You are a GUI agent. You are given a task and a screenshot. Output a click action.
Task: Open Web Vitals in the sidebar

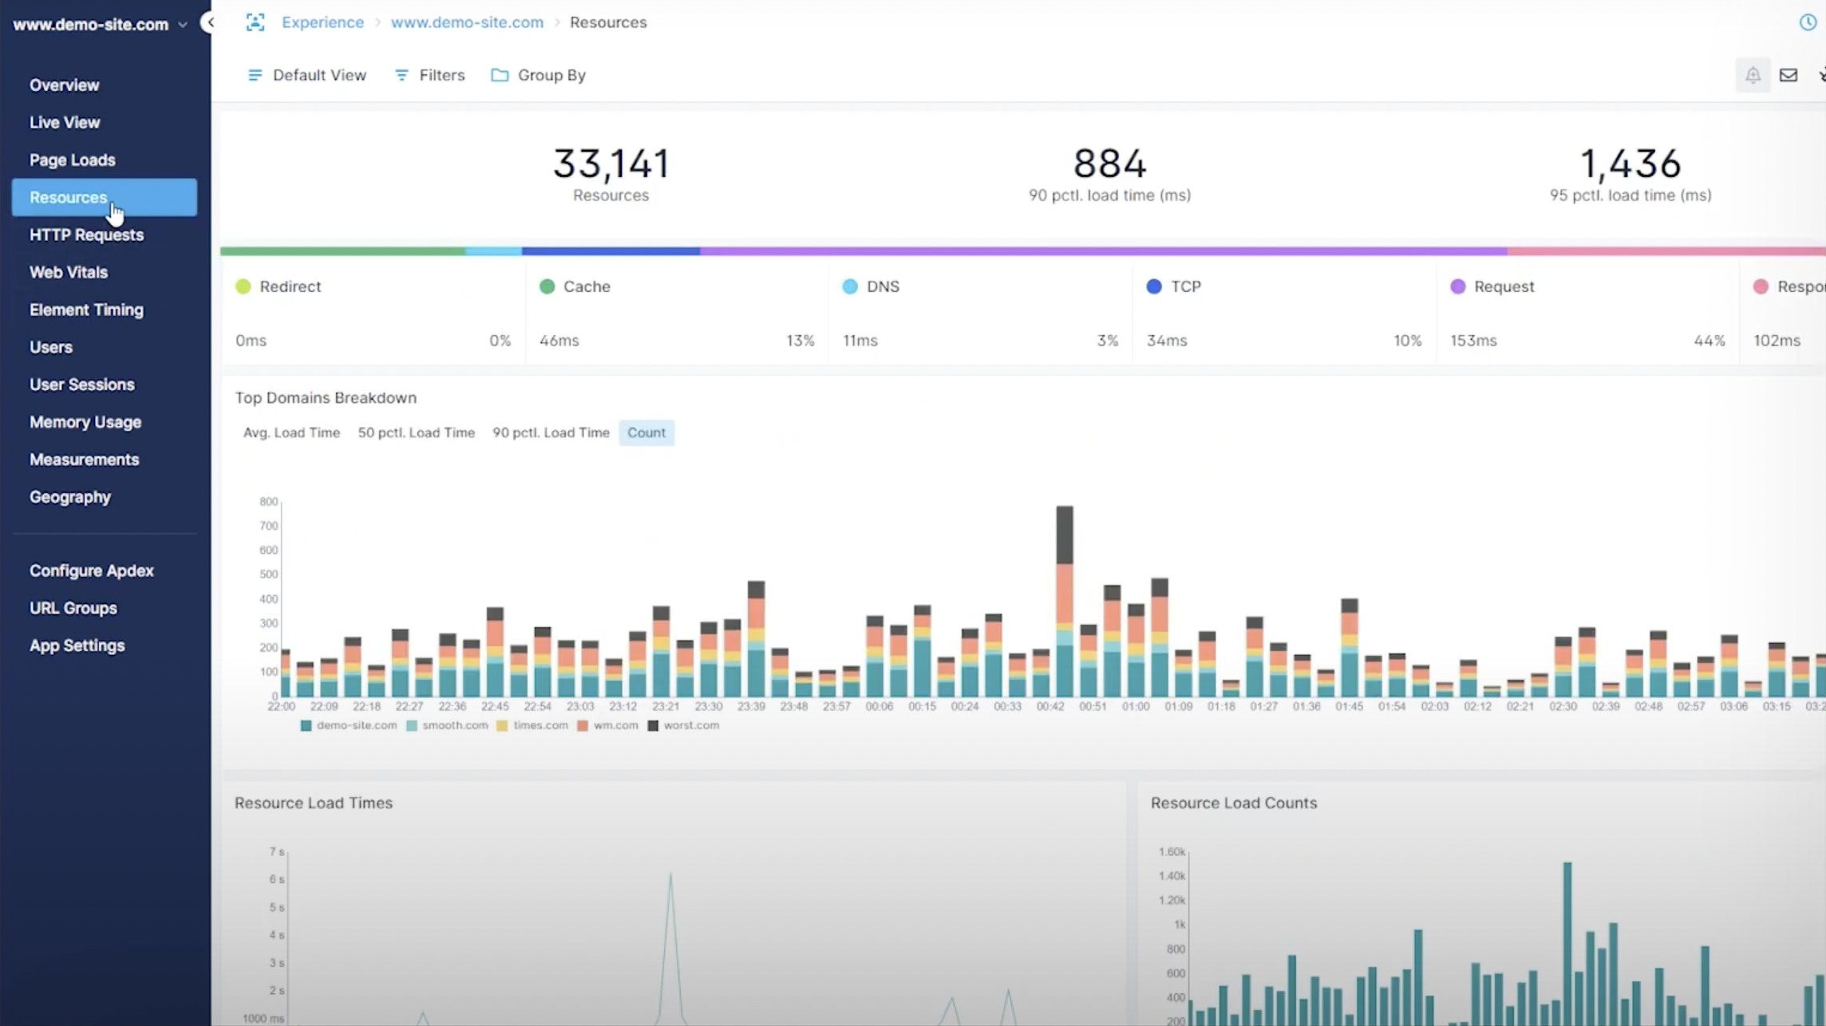pos(69,272)
